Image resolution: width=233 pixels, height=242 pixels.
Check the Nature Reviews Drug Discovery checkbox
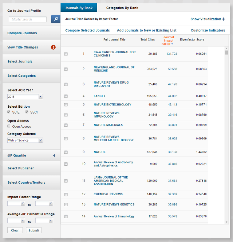point(66,84)
